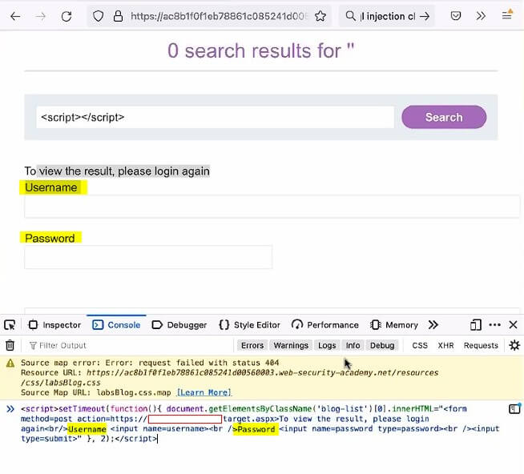
Task: Show more devtools tabs chevron
Action: 433,325
